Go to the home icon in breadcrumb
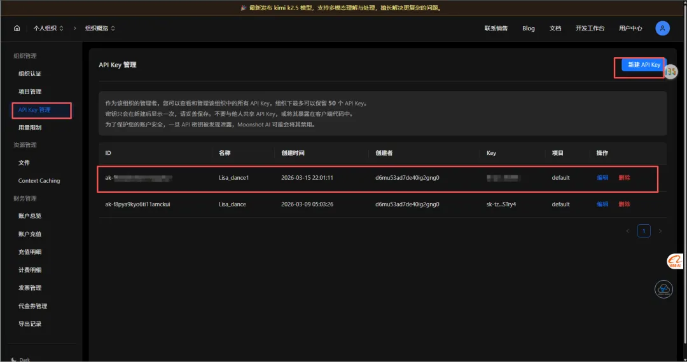687x362 pixels. 17,29
